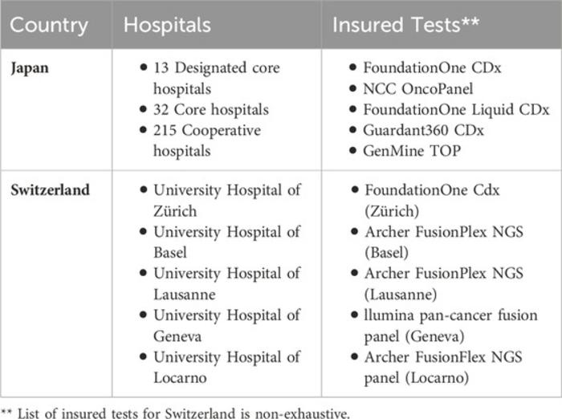Click the NCC OncoPanel list item
Screen dimensions: 562x419
click(418, 88)
